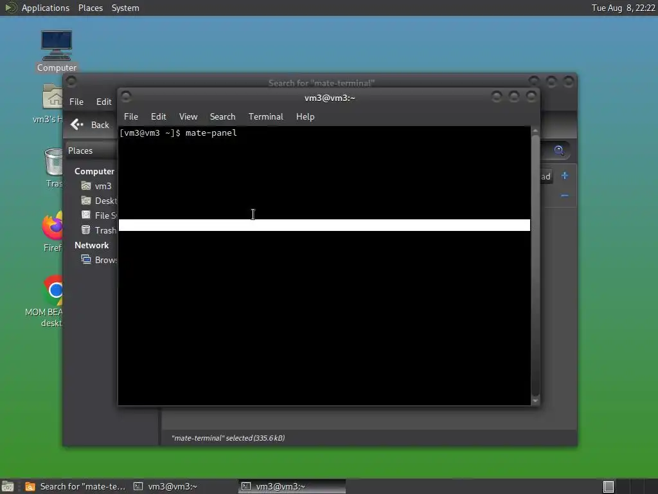Open terminal Search menu
This screenshot has width=658, height=494.
point(222,117)
